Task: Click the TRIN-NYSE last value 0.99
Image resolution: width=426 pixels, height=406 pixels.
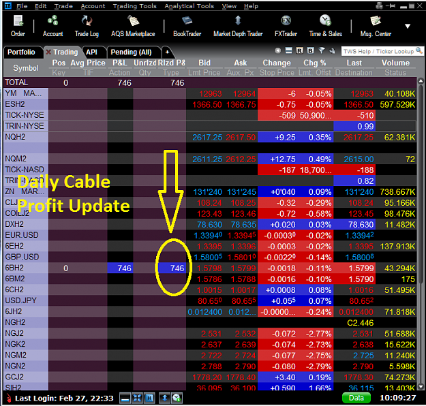Action: coord(365,126)
